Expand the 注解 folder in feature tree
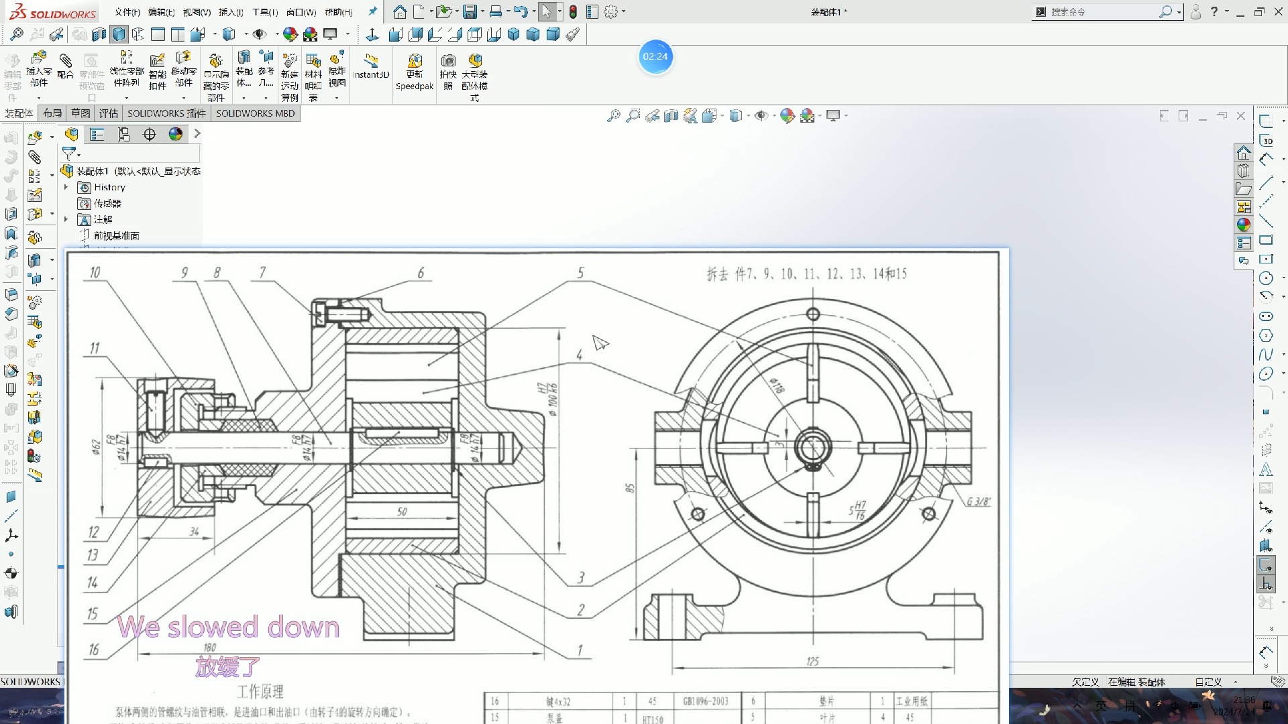The width and height of the screenshot is (1288, 724). [66, 219]
